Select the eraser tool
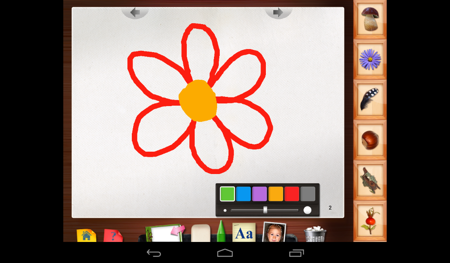450x263 pixels. click(x=200, y=233)
